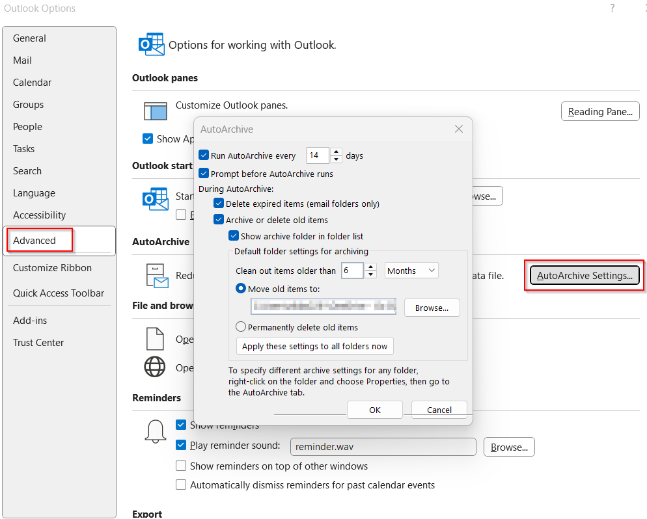
Task: Click the blank document file icon
Action: [x=155, y=338]
